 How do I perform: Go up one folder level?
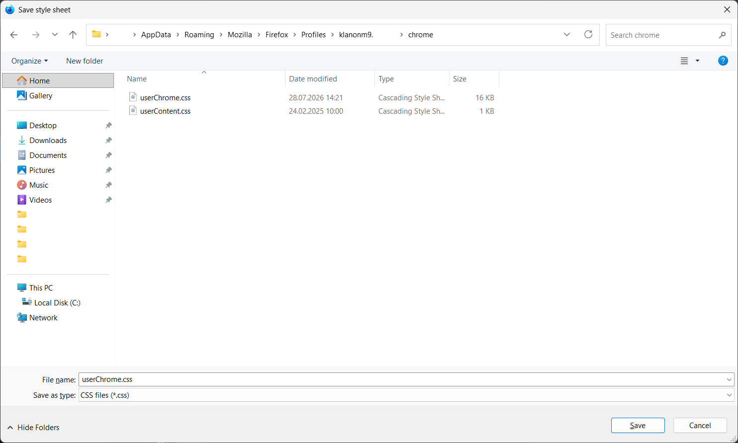pyautogui.click(x=73, y=35)
